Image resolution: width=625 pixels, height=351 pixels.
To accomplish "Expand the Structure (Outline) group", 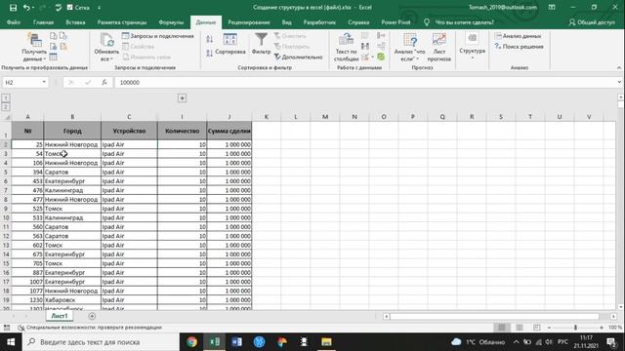I will click(472, 47).
